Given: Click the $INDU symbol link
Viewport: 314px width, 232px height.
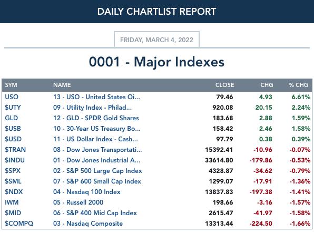Looking at the screenshot, I should (15, 160).
